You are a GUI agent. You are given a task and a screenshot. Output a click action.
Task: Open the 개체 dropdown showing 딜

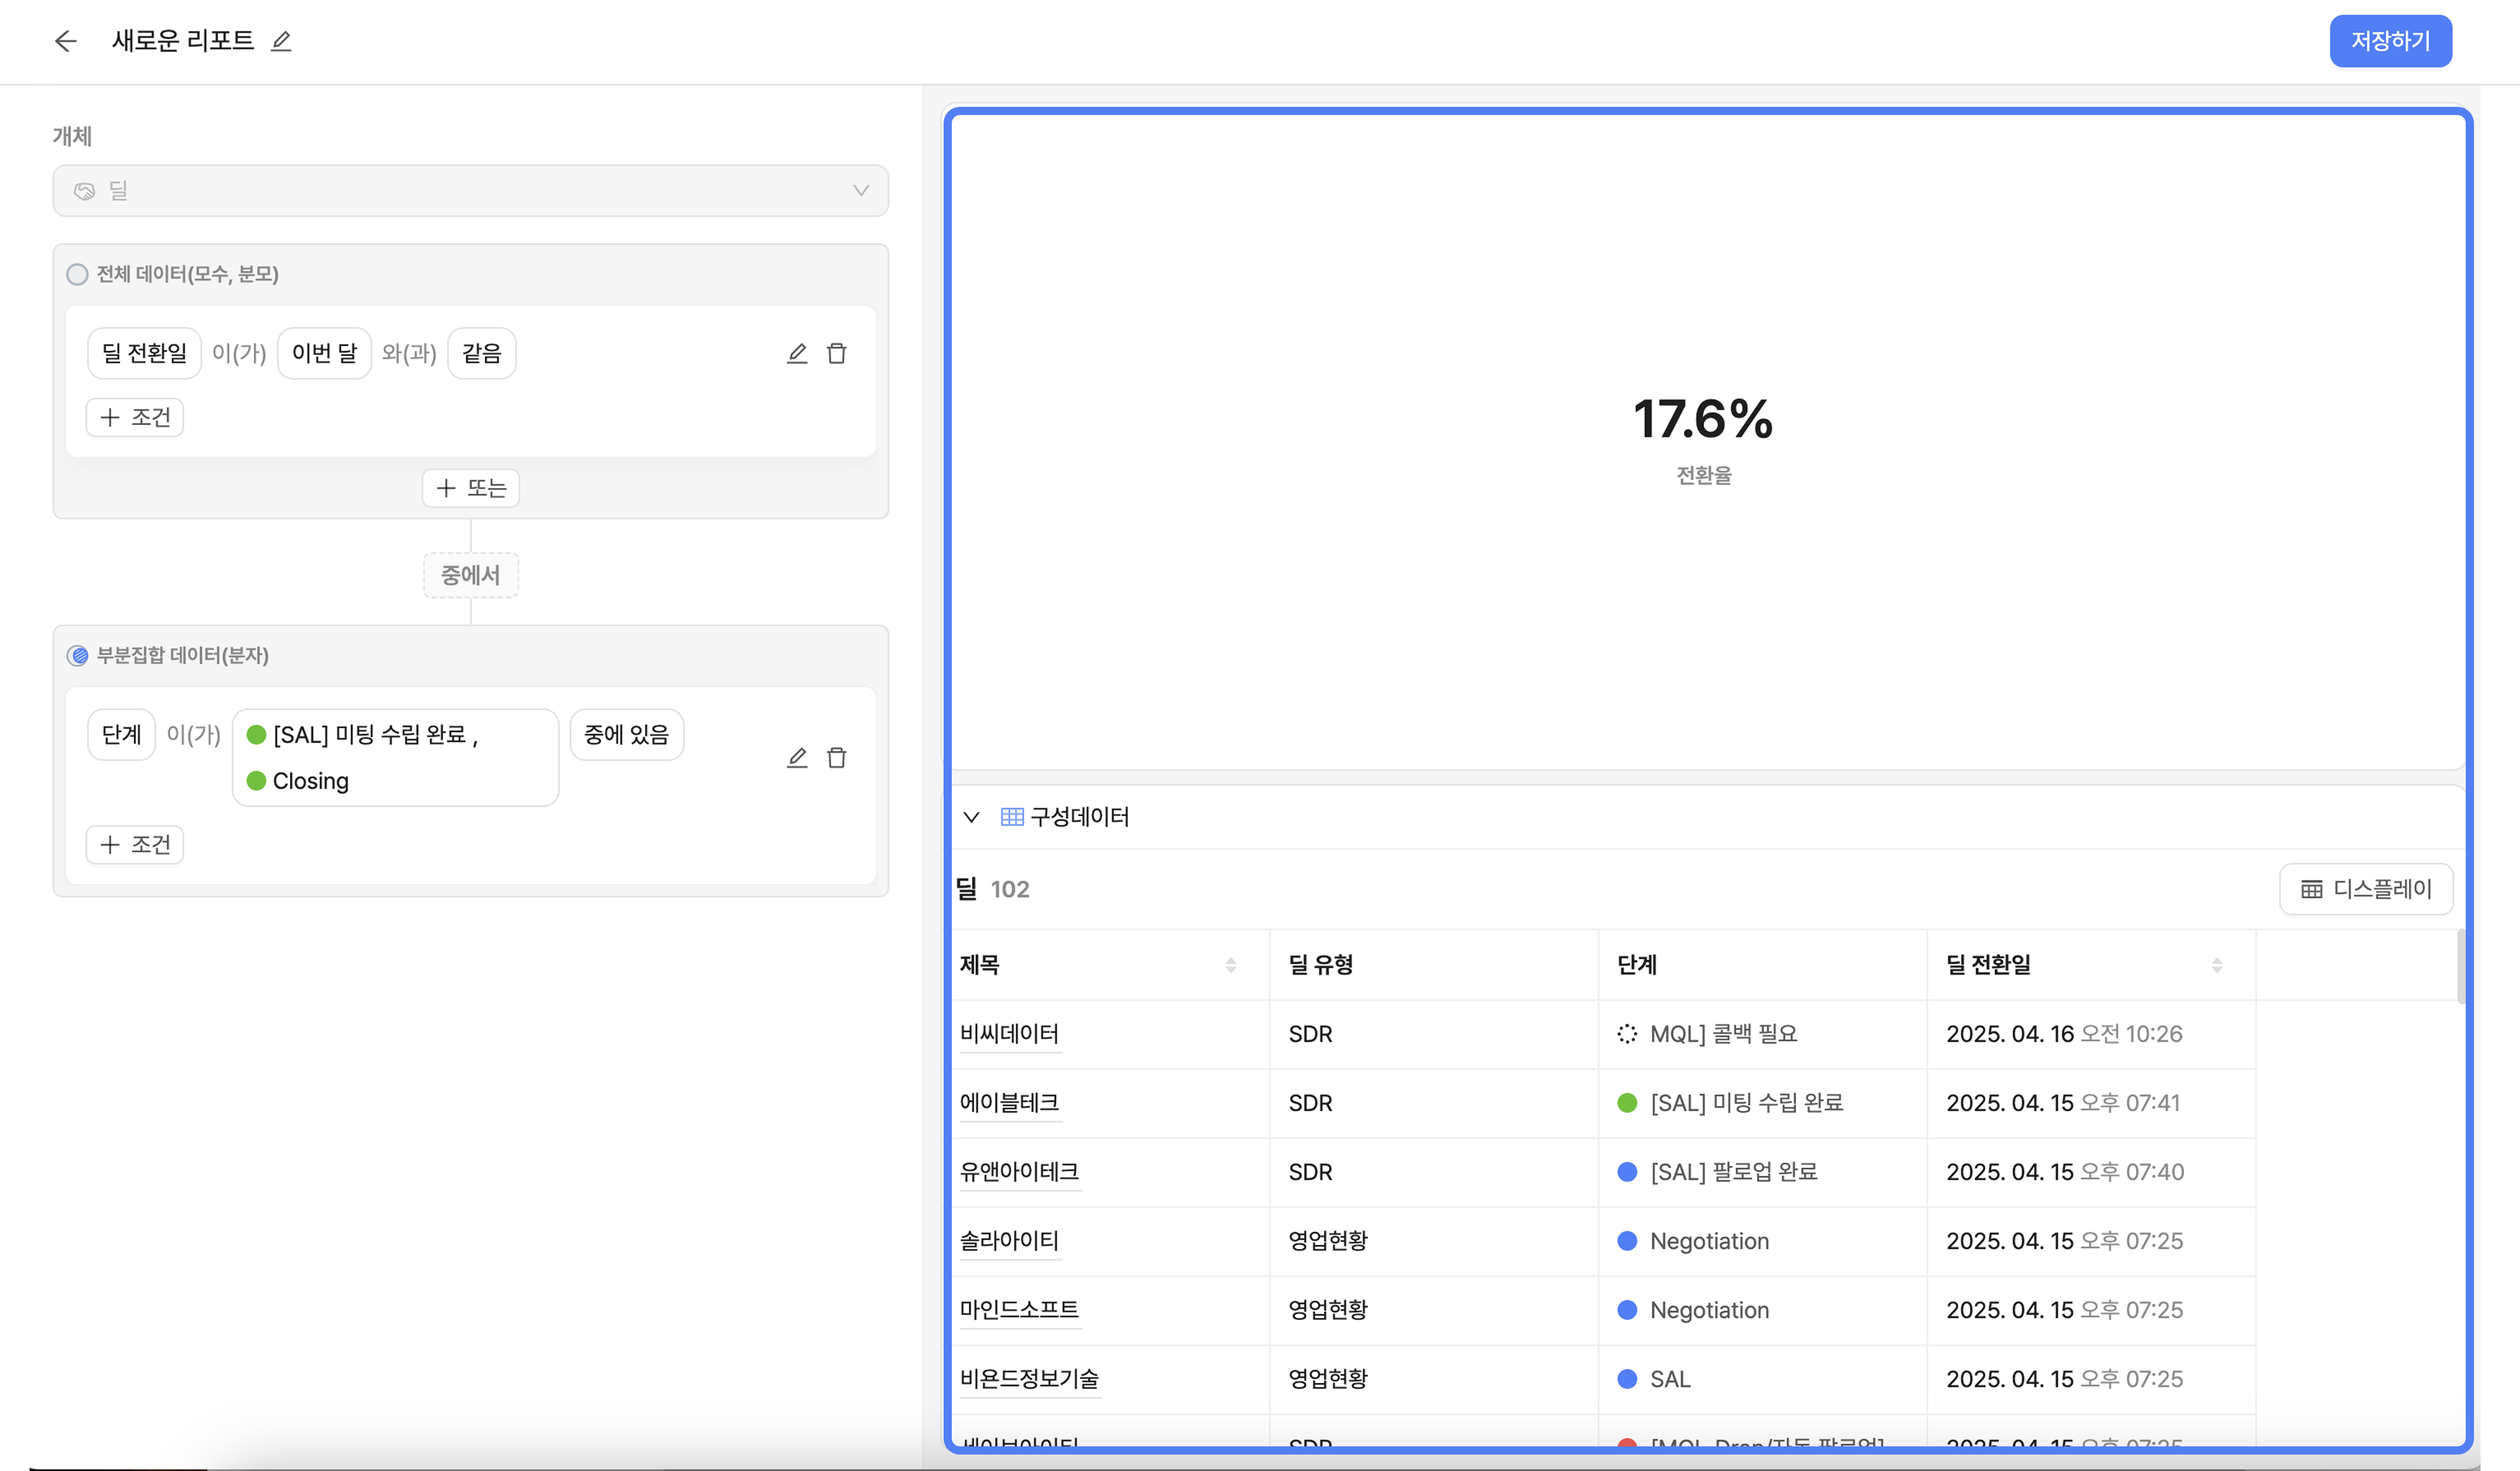pyautogui.click(x=470, y=190)
